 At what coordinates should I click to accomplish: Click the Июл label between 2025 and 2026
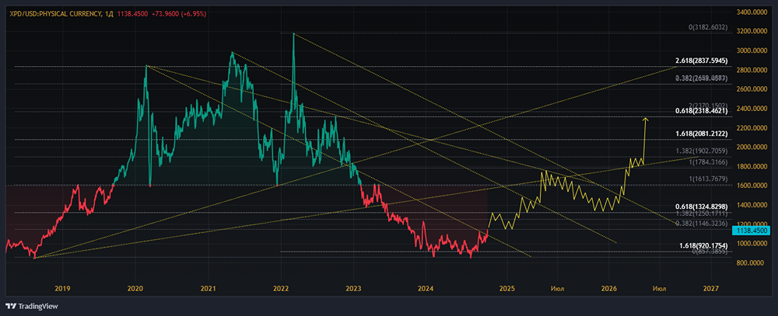558,288
